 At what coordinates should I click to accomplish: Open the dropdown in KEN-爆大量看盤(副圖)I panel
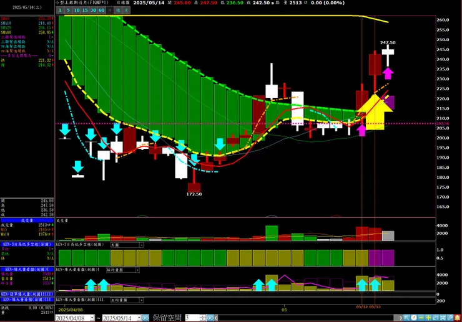[137, 270]
